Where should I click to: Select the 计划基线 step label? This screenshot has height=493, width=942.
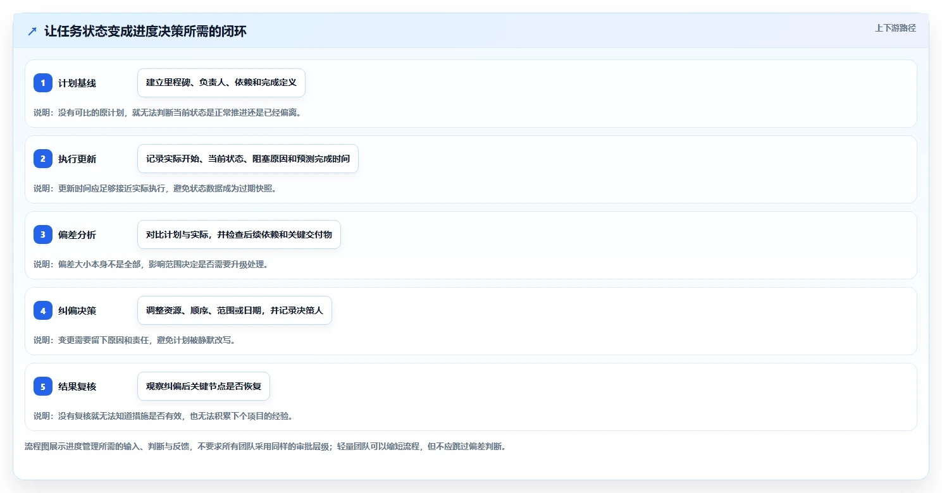77,83
